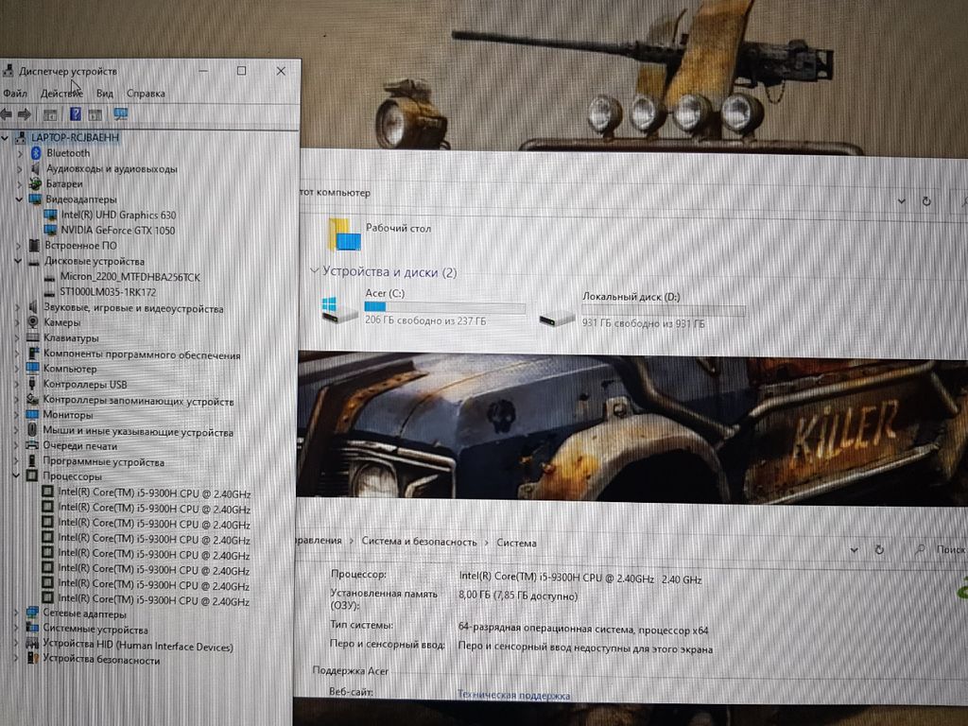Viewport: 968px width, 726px height.
Task: Click Система и безопасность breadcrumb
Action: pos(419,542)
